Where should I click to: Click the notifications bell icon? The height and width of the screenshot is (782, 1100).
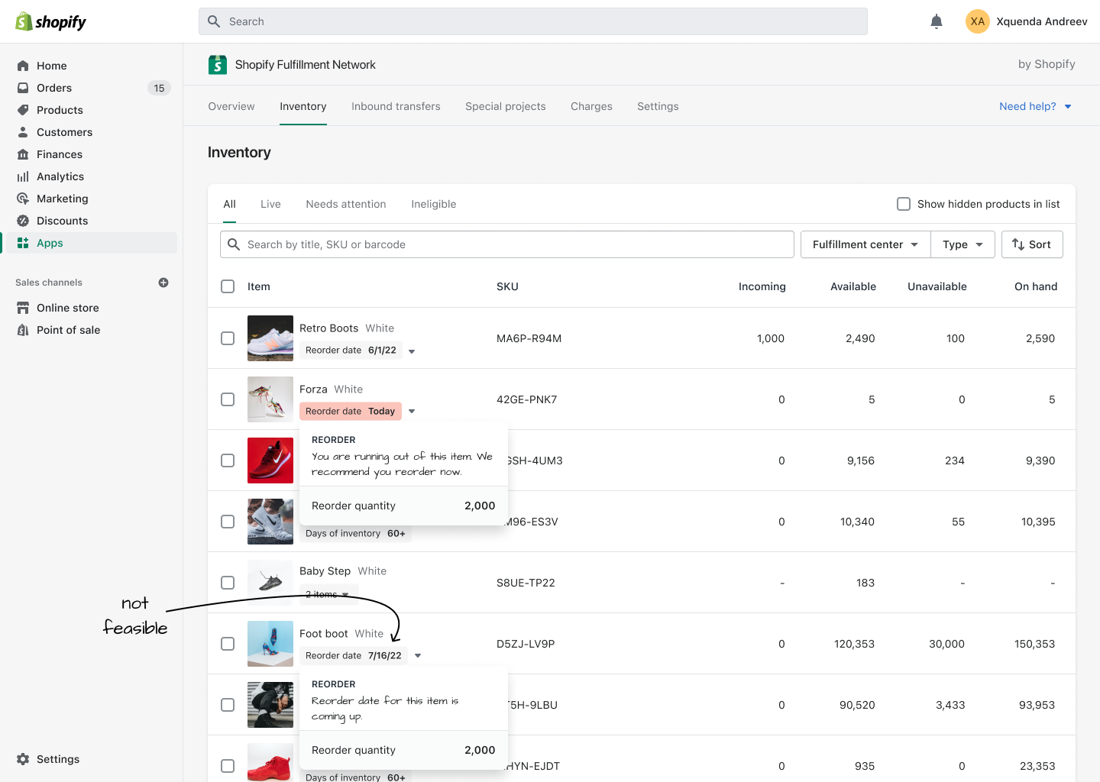pyautogui.click(x=937, y=21)
